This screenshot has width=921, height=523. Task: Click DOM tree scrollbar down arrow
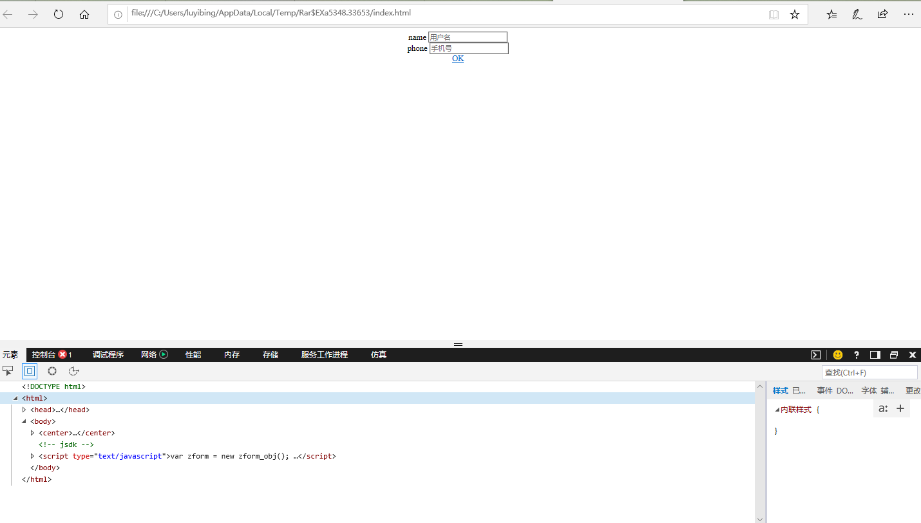point(760,518)
